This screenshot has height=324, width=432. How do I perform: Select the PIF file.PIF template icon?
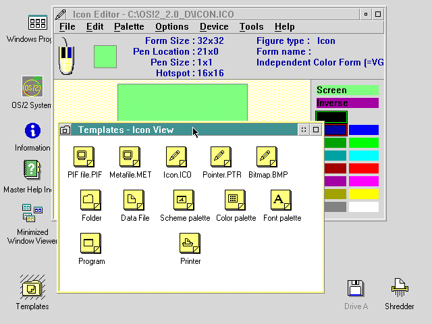[x=84, y=157]
